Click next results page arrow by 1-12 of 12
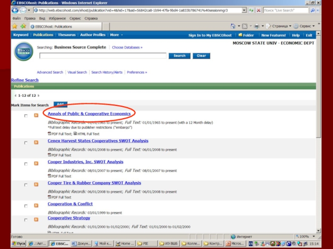Image resolution: width=333 pixels, height=249 pixels. pyautogui.click(x=38, y=95)
